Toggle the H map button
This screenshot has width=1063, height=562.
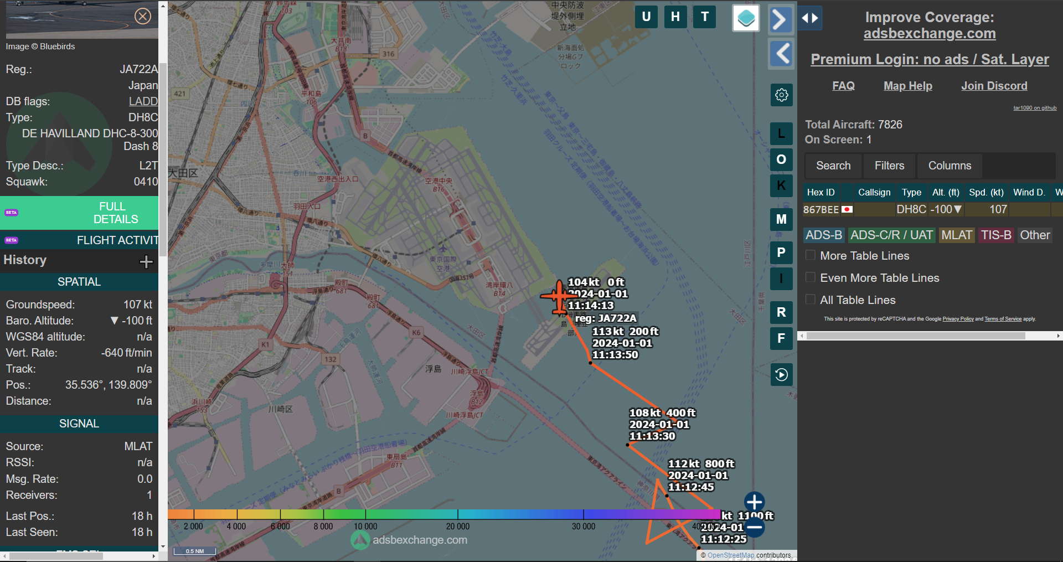[675, 17]
